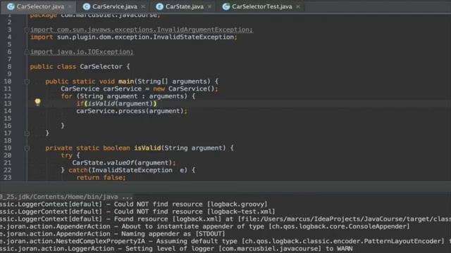Image resolution: width=451 pixels, height=253 pixels.
Task: Toggle the import fold marker on line 6
Action: click(x=27, y=52)
